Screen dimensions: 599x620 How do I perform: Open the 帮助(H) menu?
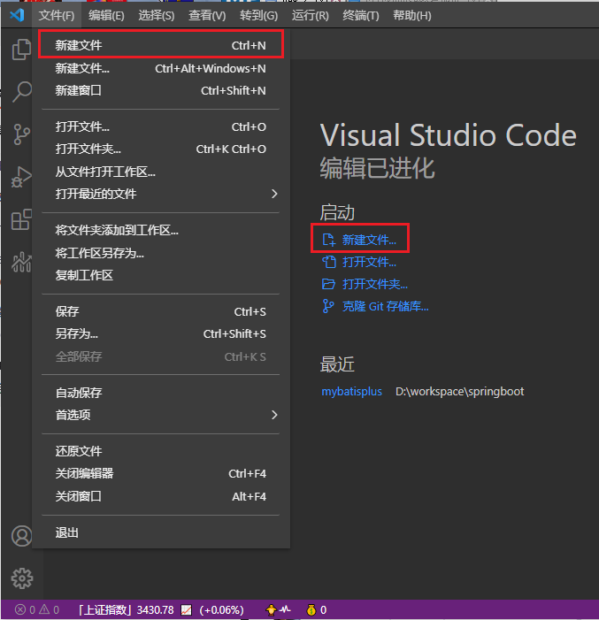(411, 15)
